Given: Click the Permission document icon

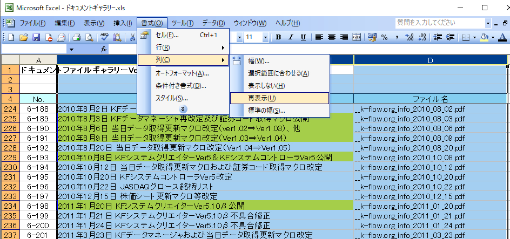Looking at the screenshot, I should click(x=49, y=37).
